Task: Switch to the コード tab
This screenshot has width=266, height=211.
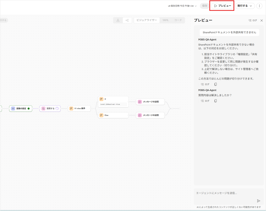Action: point(178,20)
